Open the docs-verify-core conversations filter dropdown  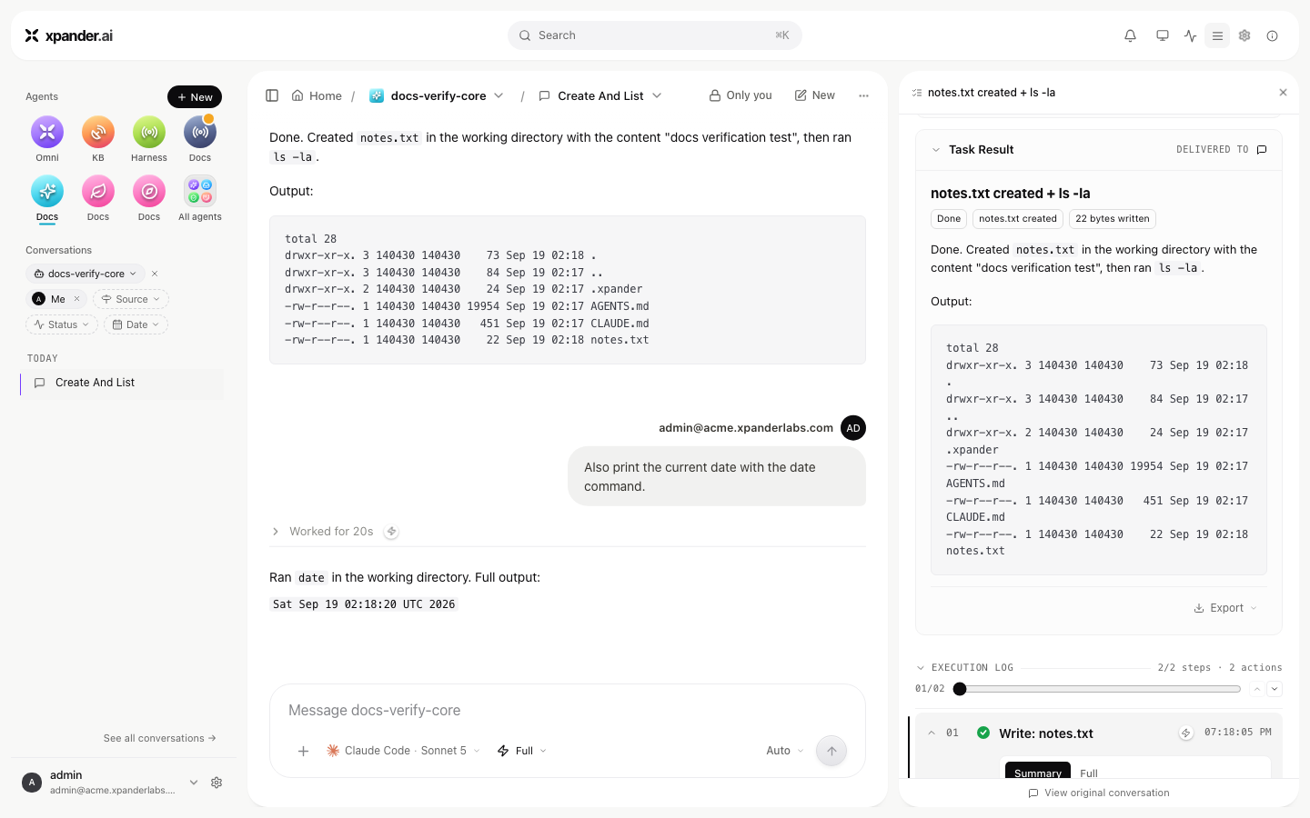(86, 274)
